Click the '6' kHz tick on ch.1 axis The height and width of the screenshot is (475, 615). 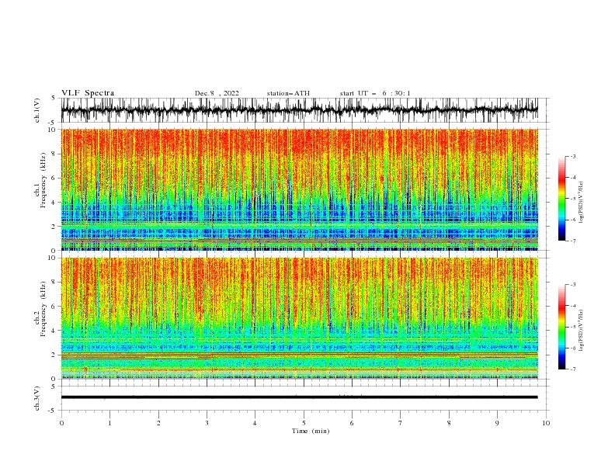click(54, 178)
